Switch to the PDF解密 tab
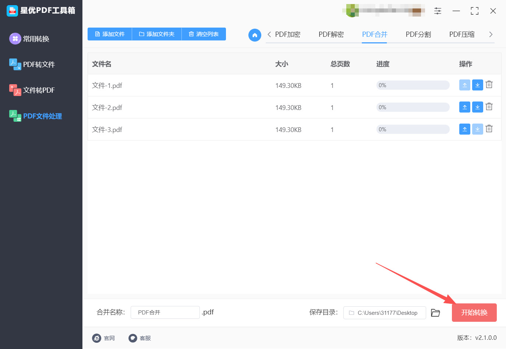Screen dimensions: 506x349 [x=331, y=34]
